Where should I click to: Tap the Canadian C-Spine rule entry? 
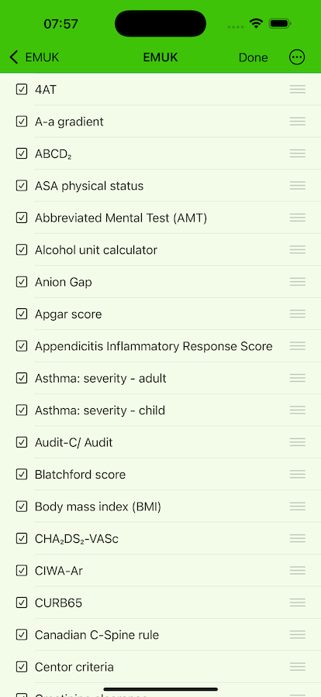pyautogui.click(x=160, y=635)
